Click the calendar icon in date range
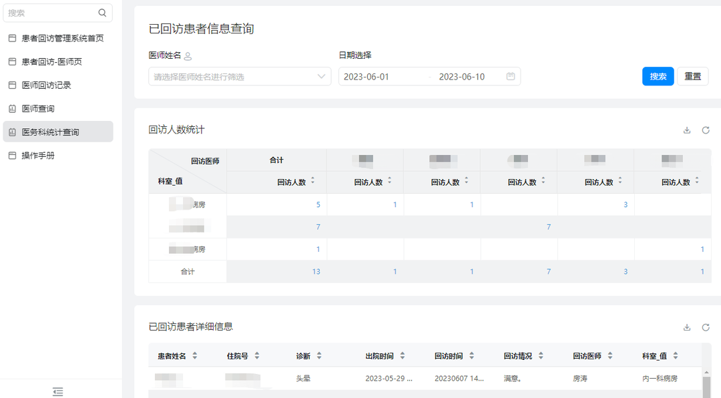Image resolution: width=721 pixels, height=398 pixels. (511, 77)
